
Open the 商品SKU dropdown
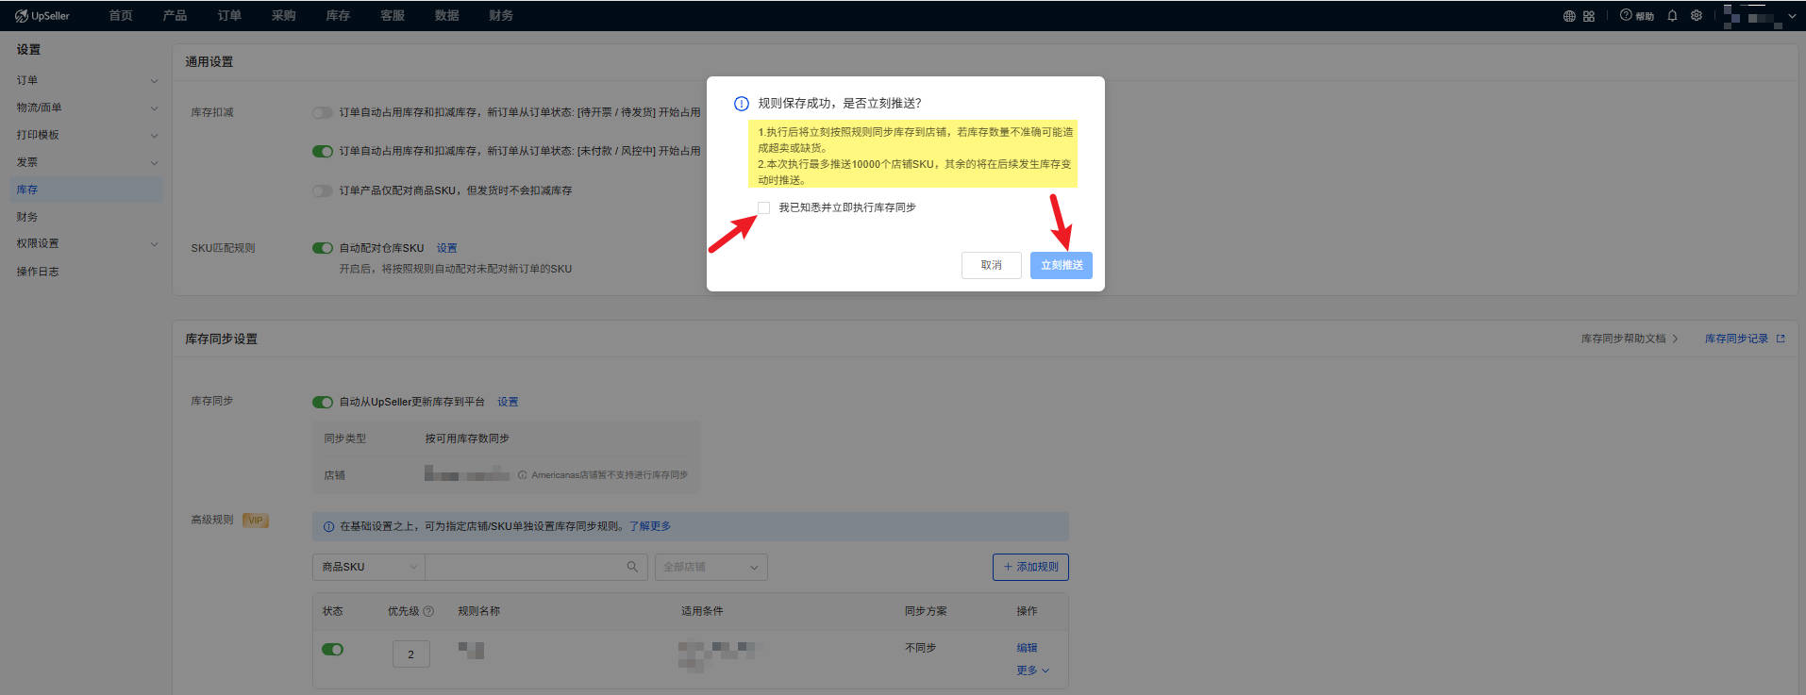tap(368, 567)
